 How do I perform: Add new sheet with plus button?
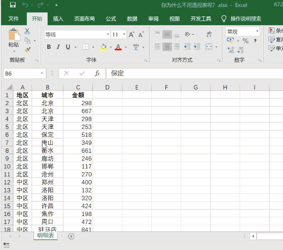71,236
